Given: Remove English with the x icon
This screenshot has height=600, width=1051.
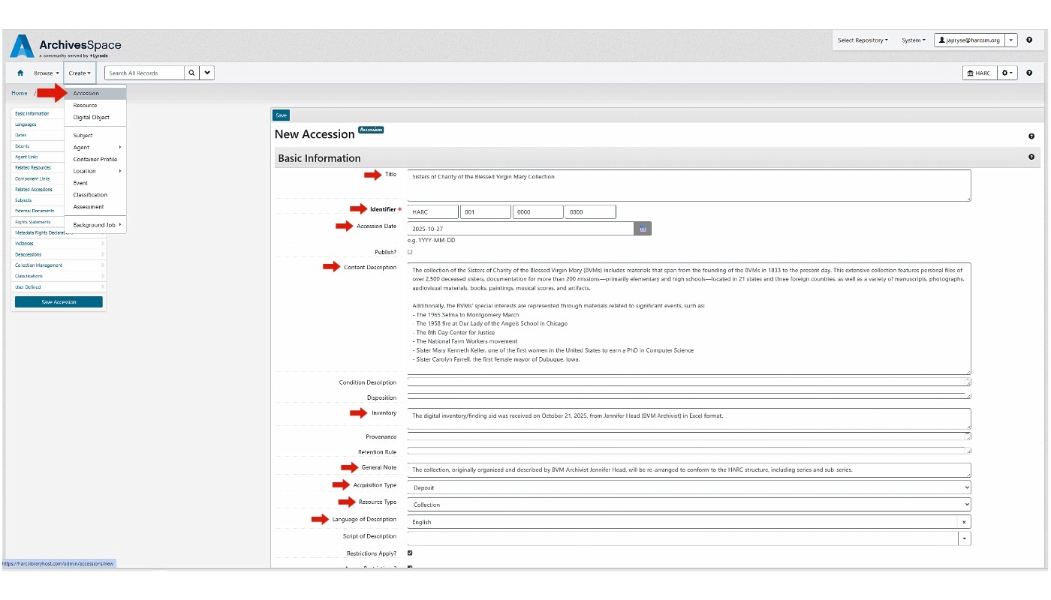Looking at the screenshot, I should [x=964, y=521].
